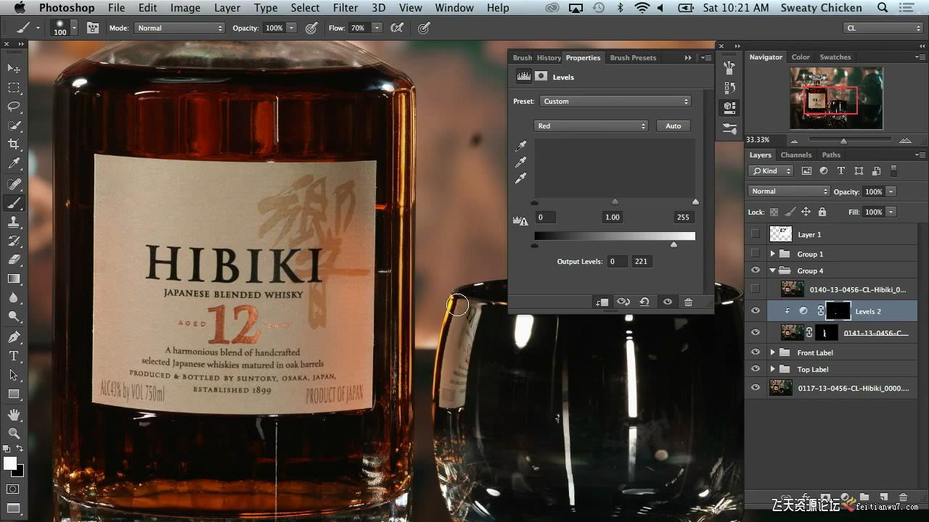This screenshot has width=929, height=522.
Task: Hide Group 4 layer group
Action: (756, 270)
